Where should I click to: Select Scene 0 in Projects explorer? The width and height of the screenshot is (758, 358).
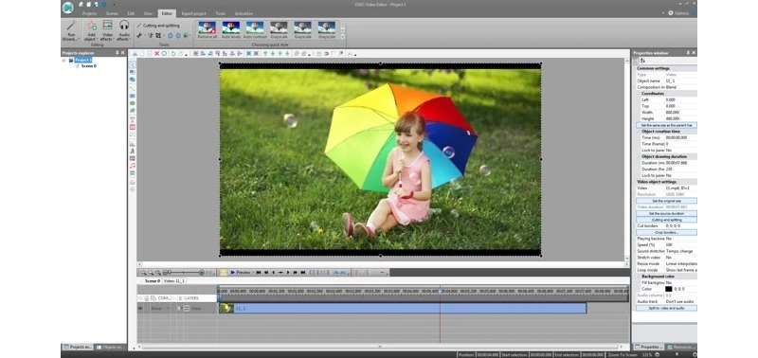pyautogui.click(x=88, y=65)
